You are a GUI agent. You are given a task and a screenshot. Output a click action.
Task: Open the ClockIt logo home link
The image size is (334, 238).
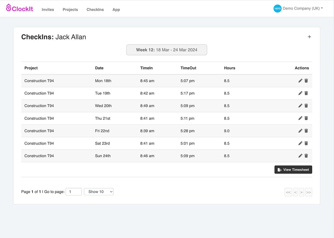click(x=20, y=8)
